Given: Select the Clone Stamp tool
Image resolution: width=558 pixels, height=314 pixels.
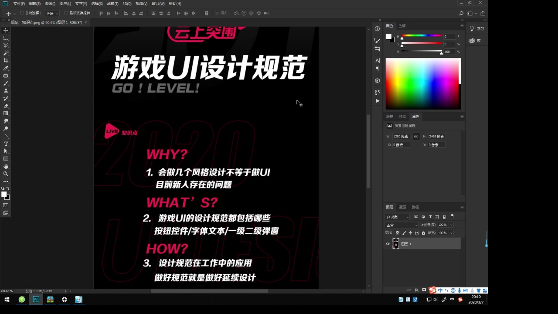Looking at the screenshot, I should point(6,91).
